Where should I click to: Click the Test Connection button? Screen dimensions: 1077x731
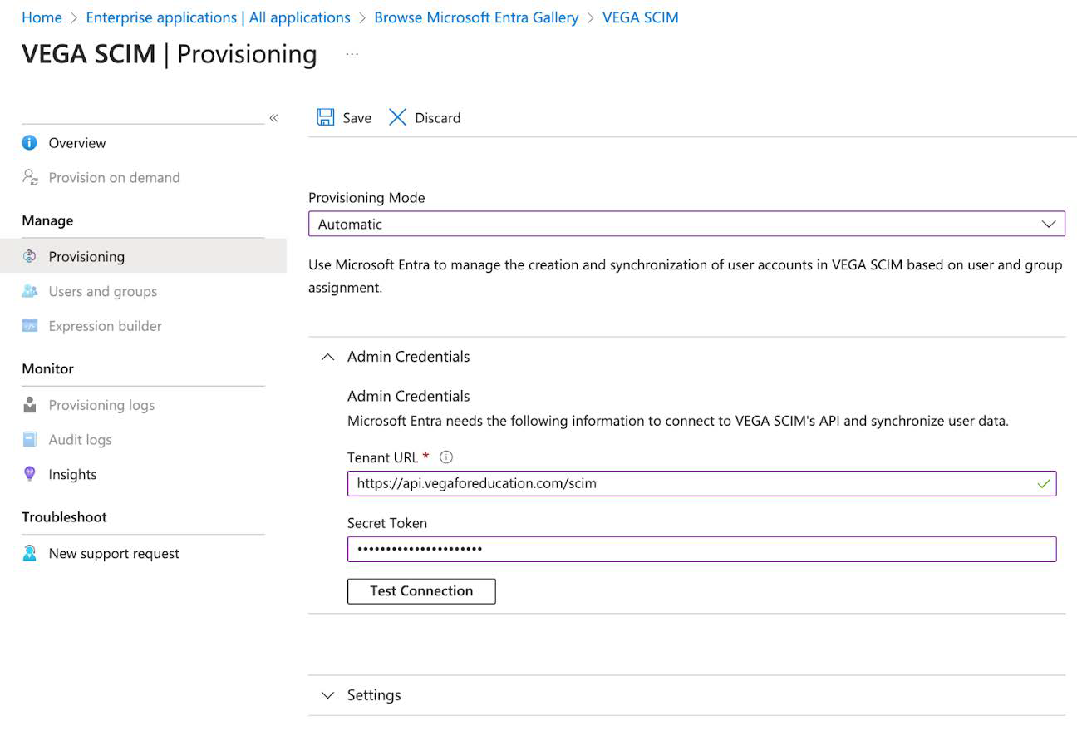pyautogui.click(x=421, y=591)
